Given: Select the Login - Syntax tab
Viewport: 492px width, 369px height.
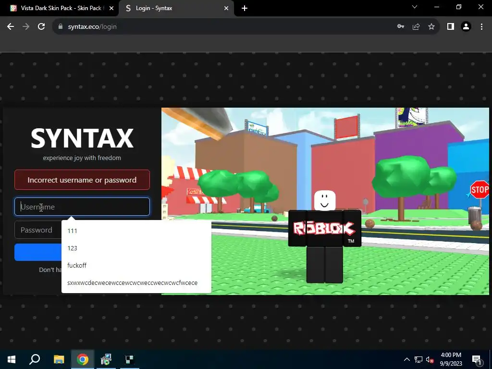Looking at the screenshot, I should (x=176, y=8).
